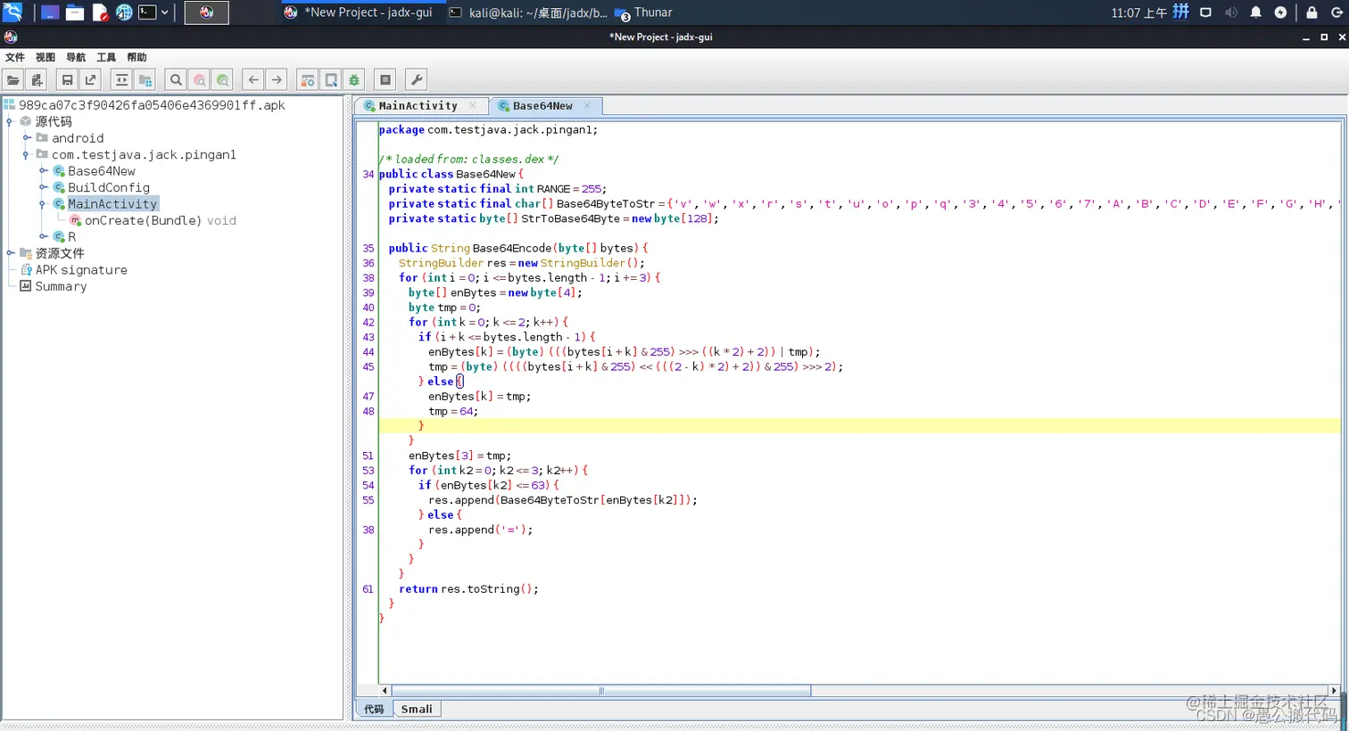Navigate back with left arrow icon

(253, 80)
